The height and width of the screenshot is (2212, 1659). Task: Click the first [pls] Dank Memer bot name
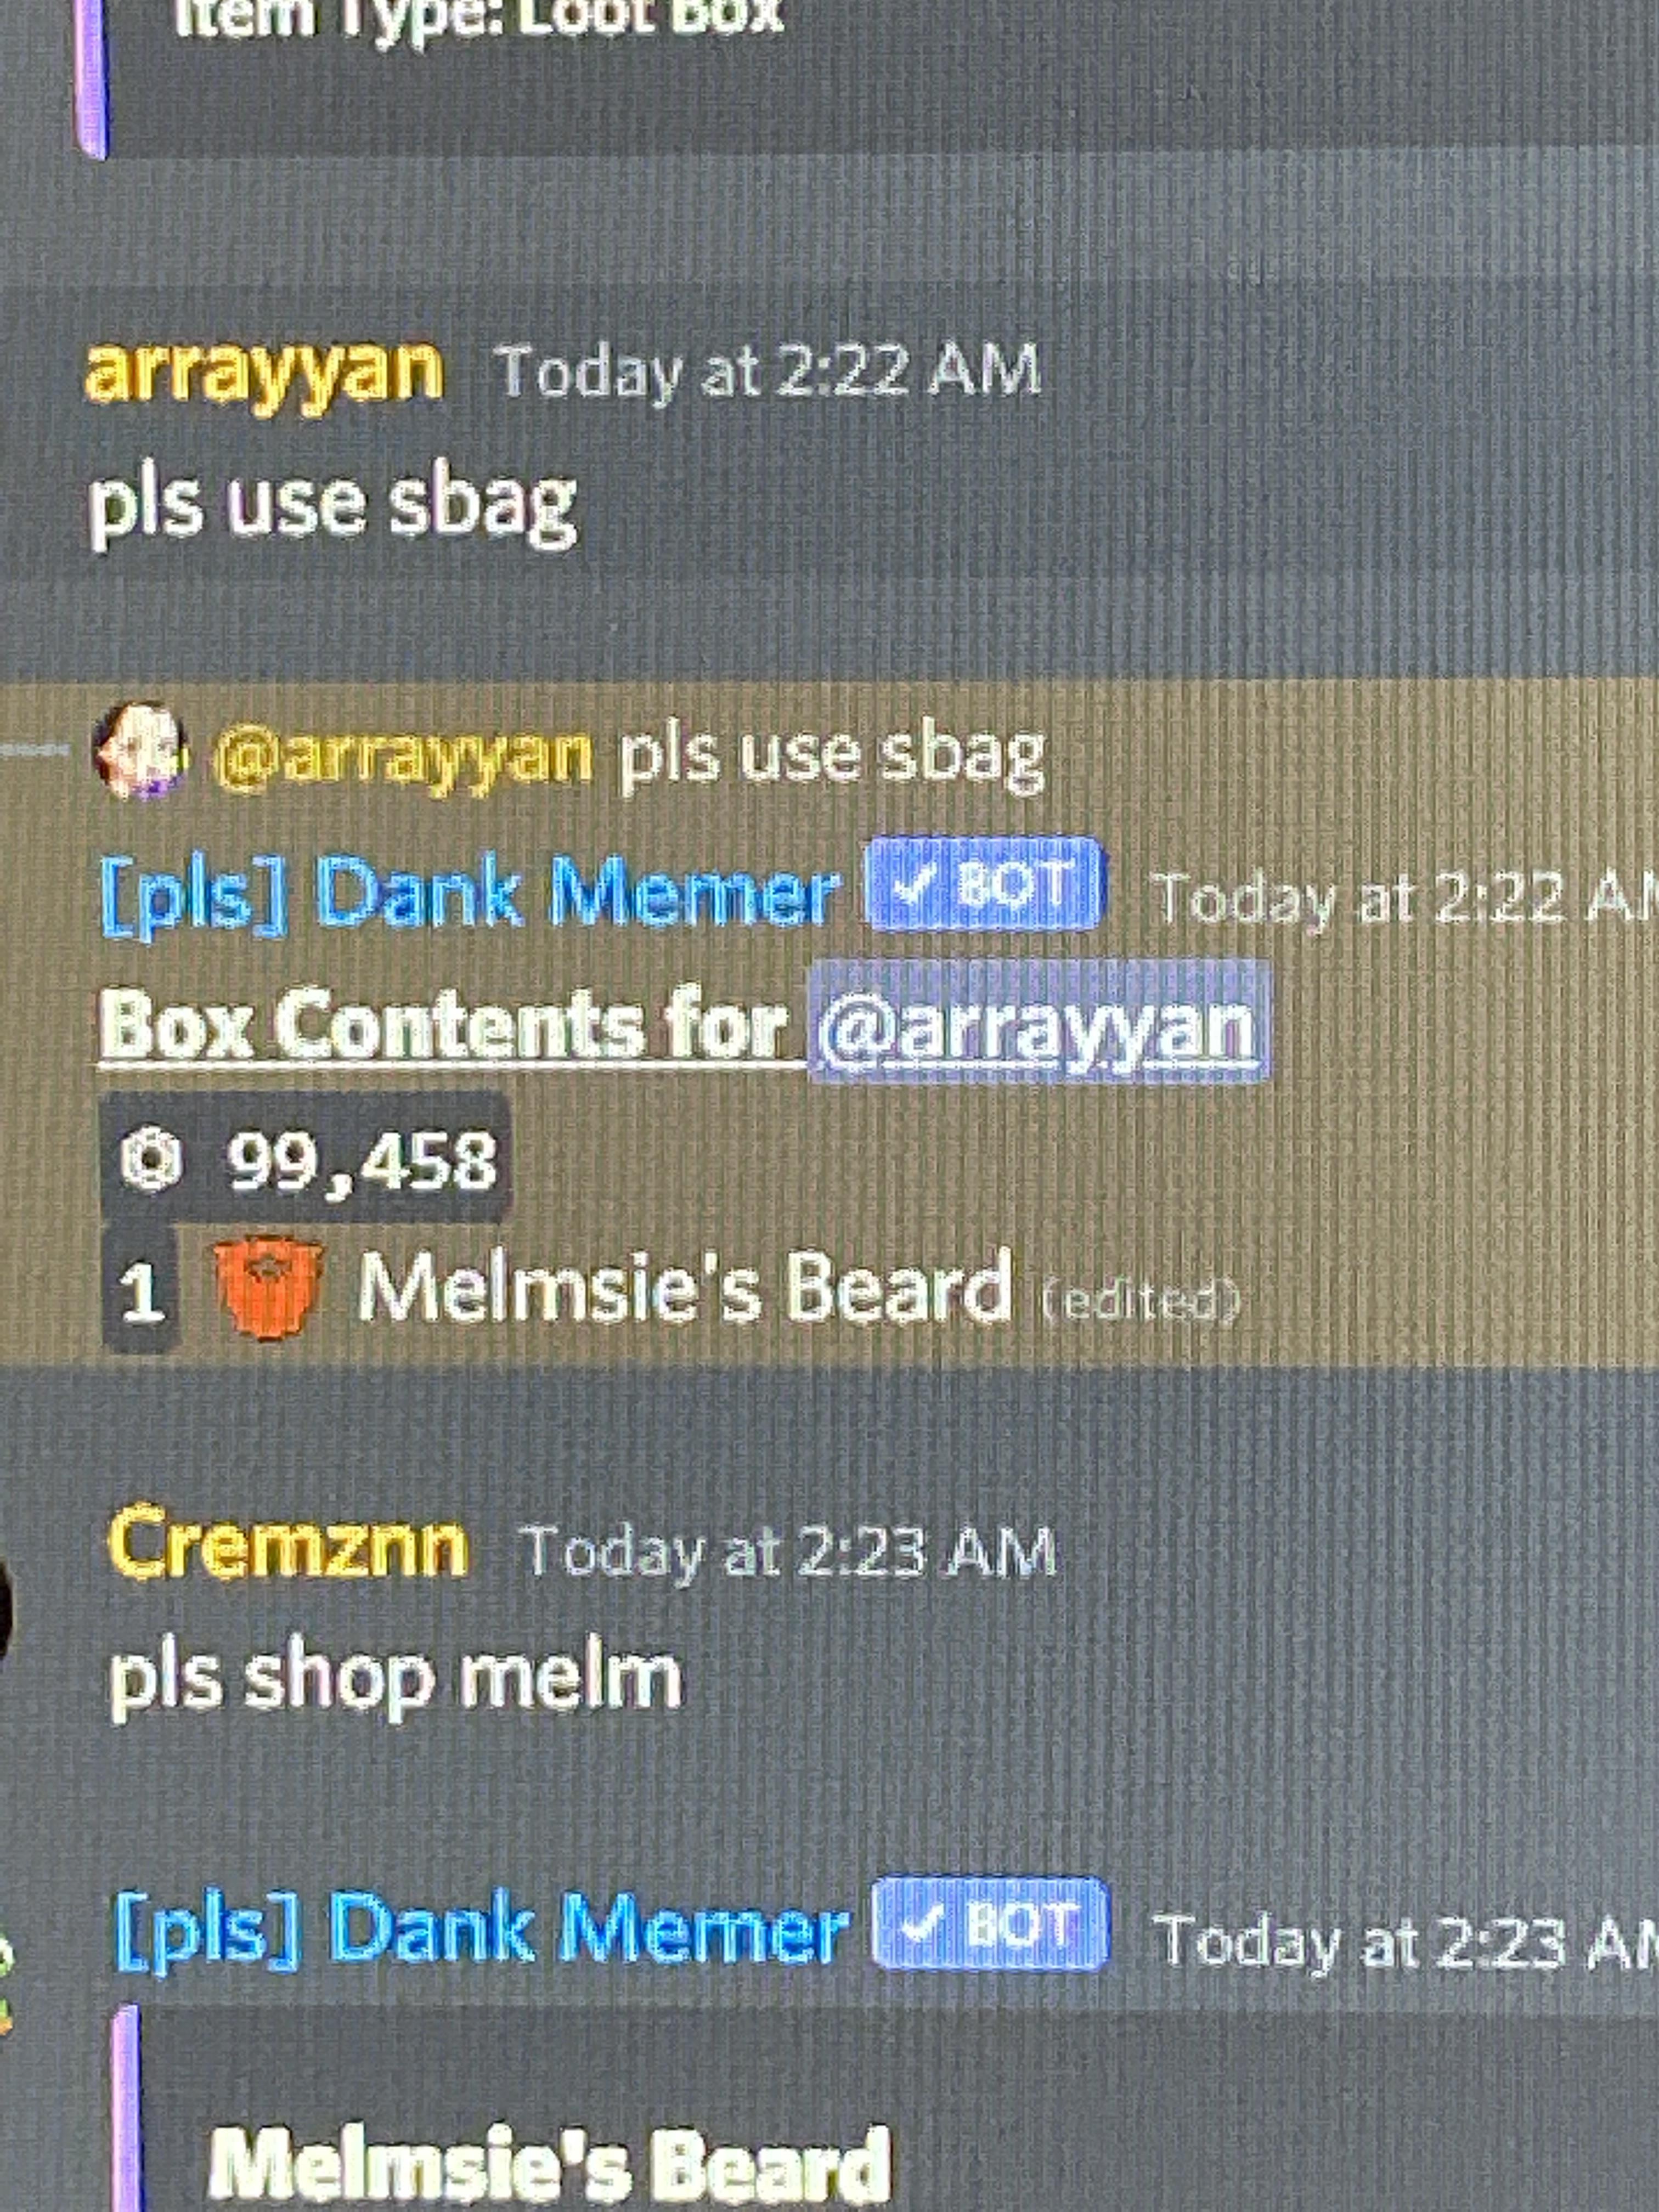click(469, 893)
